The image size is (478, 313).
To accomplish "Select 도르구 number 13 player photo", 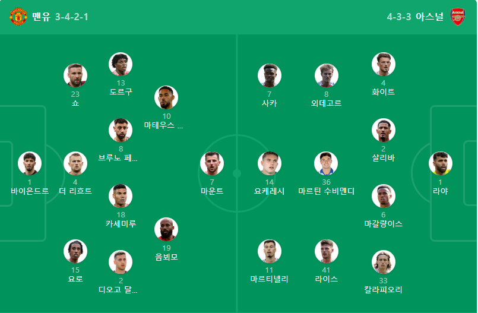I will (x=121, y=64).
